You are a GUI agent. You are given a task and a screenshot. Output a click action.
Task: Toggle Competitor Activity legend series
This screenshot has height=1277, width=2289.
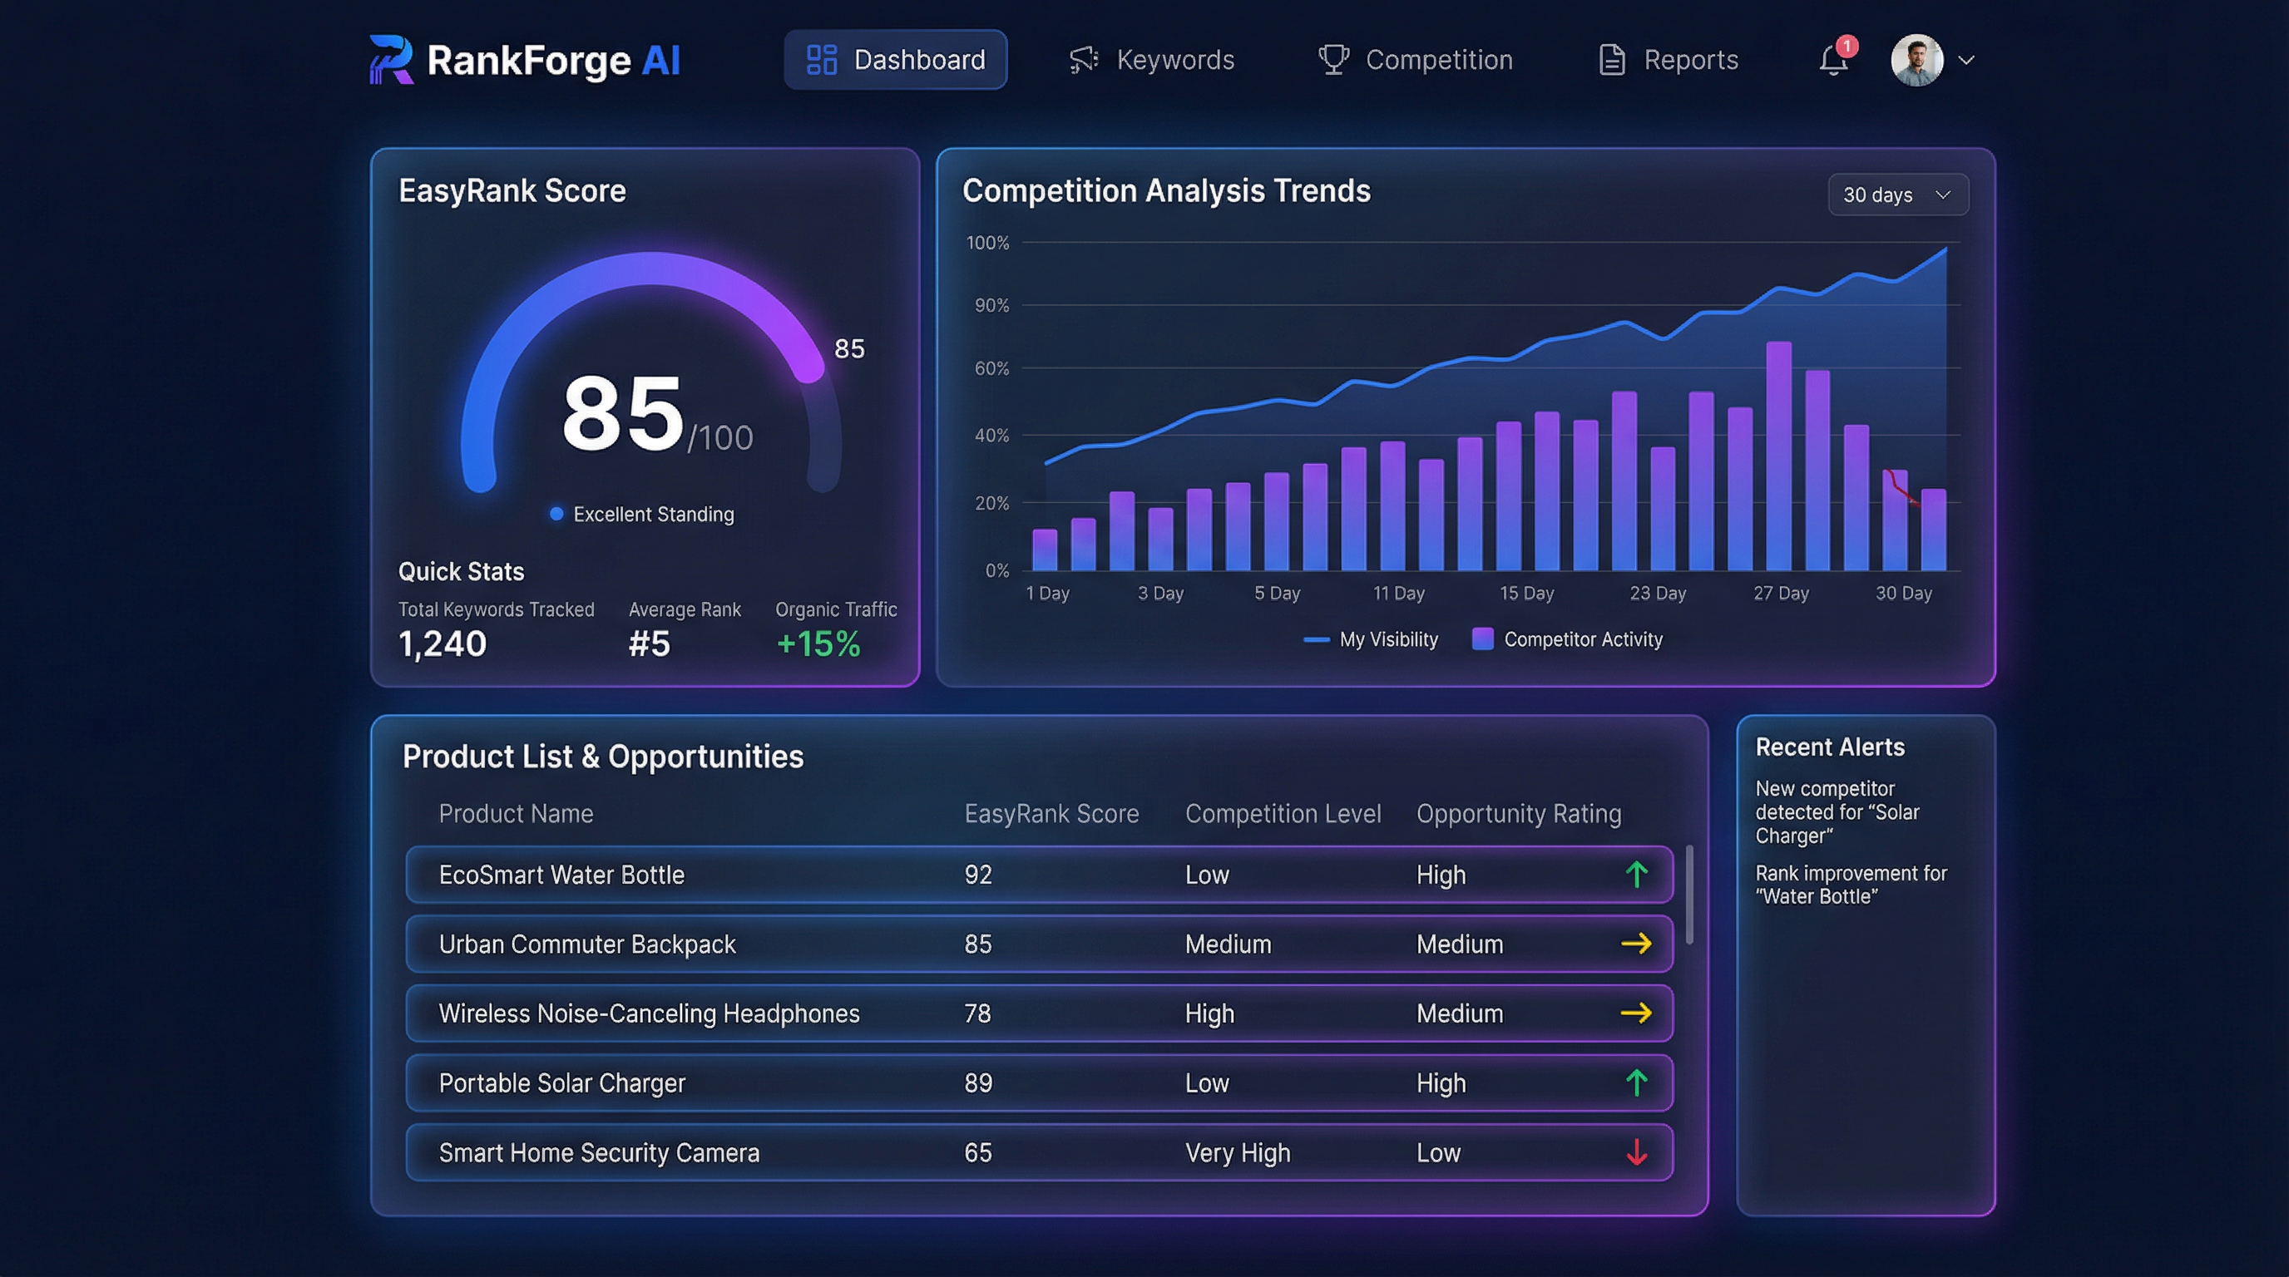1568,639
